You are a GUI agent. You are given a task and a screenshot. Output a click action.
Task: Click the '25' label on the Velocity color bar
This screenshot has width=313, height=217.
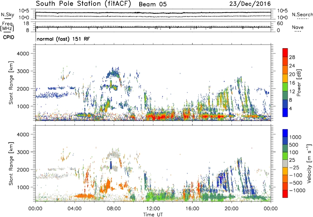[x=292, y=160]
